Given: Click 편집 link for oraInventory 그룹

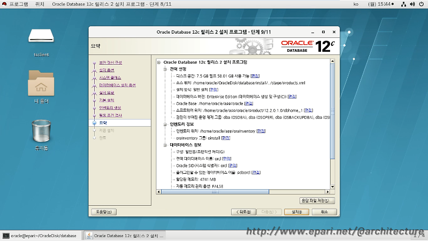Looking at the screenshot, I should coord(226,138).
